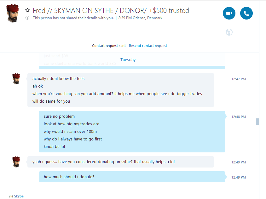Click the Tuesday date separator
The image size is (266, 199).
pyautogui.click(x=128, y=60)
